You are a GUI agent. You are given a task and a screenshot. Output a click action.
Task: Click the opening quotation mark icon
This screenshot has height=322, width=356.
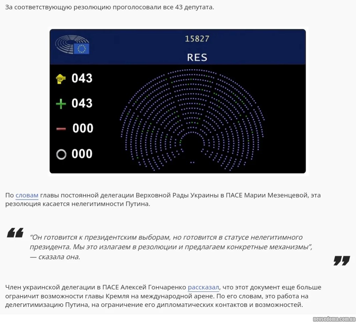click(x=15, y=233)
